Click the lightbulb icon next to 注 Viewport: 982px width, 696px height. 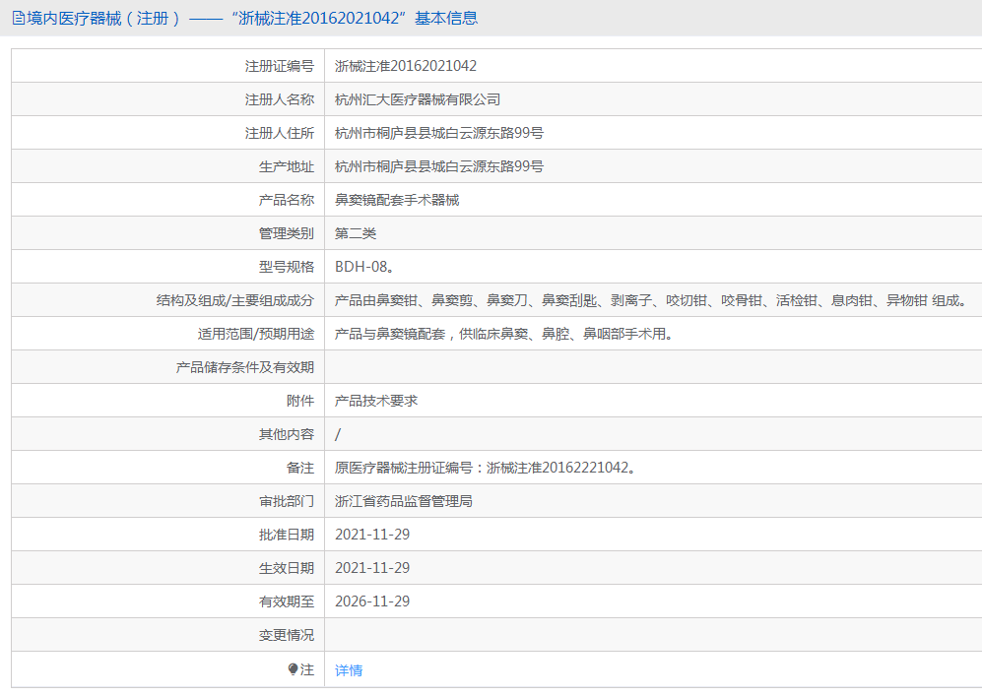click(x=293, y=669)
